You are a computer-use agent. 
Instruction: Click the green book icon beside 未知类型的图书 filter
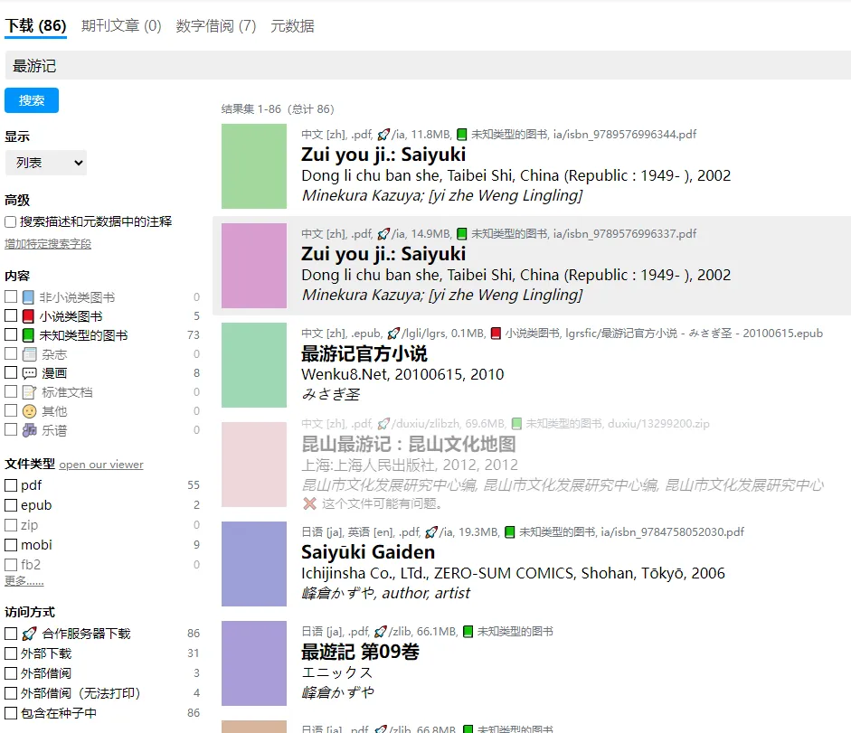coord(28,335)
